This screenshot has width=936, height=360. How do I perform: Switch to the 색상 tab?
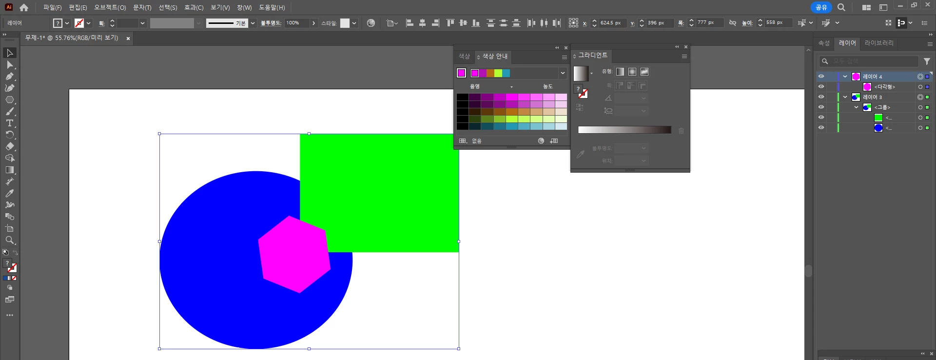tap(464, 57)
